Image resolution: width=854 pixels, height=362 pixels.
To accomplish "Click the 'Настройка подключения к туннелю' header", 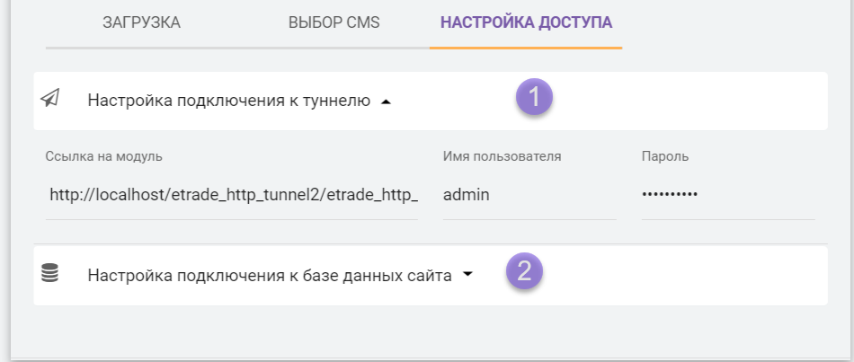I will coord(228,102).
